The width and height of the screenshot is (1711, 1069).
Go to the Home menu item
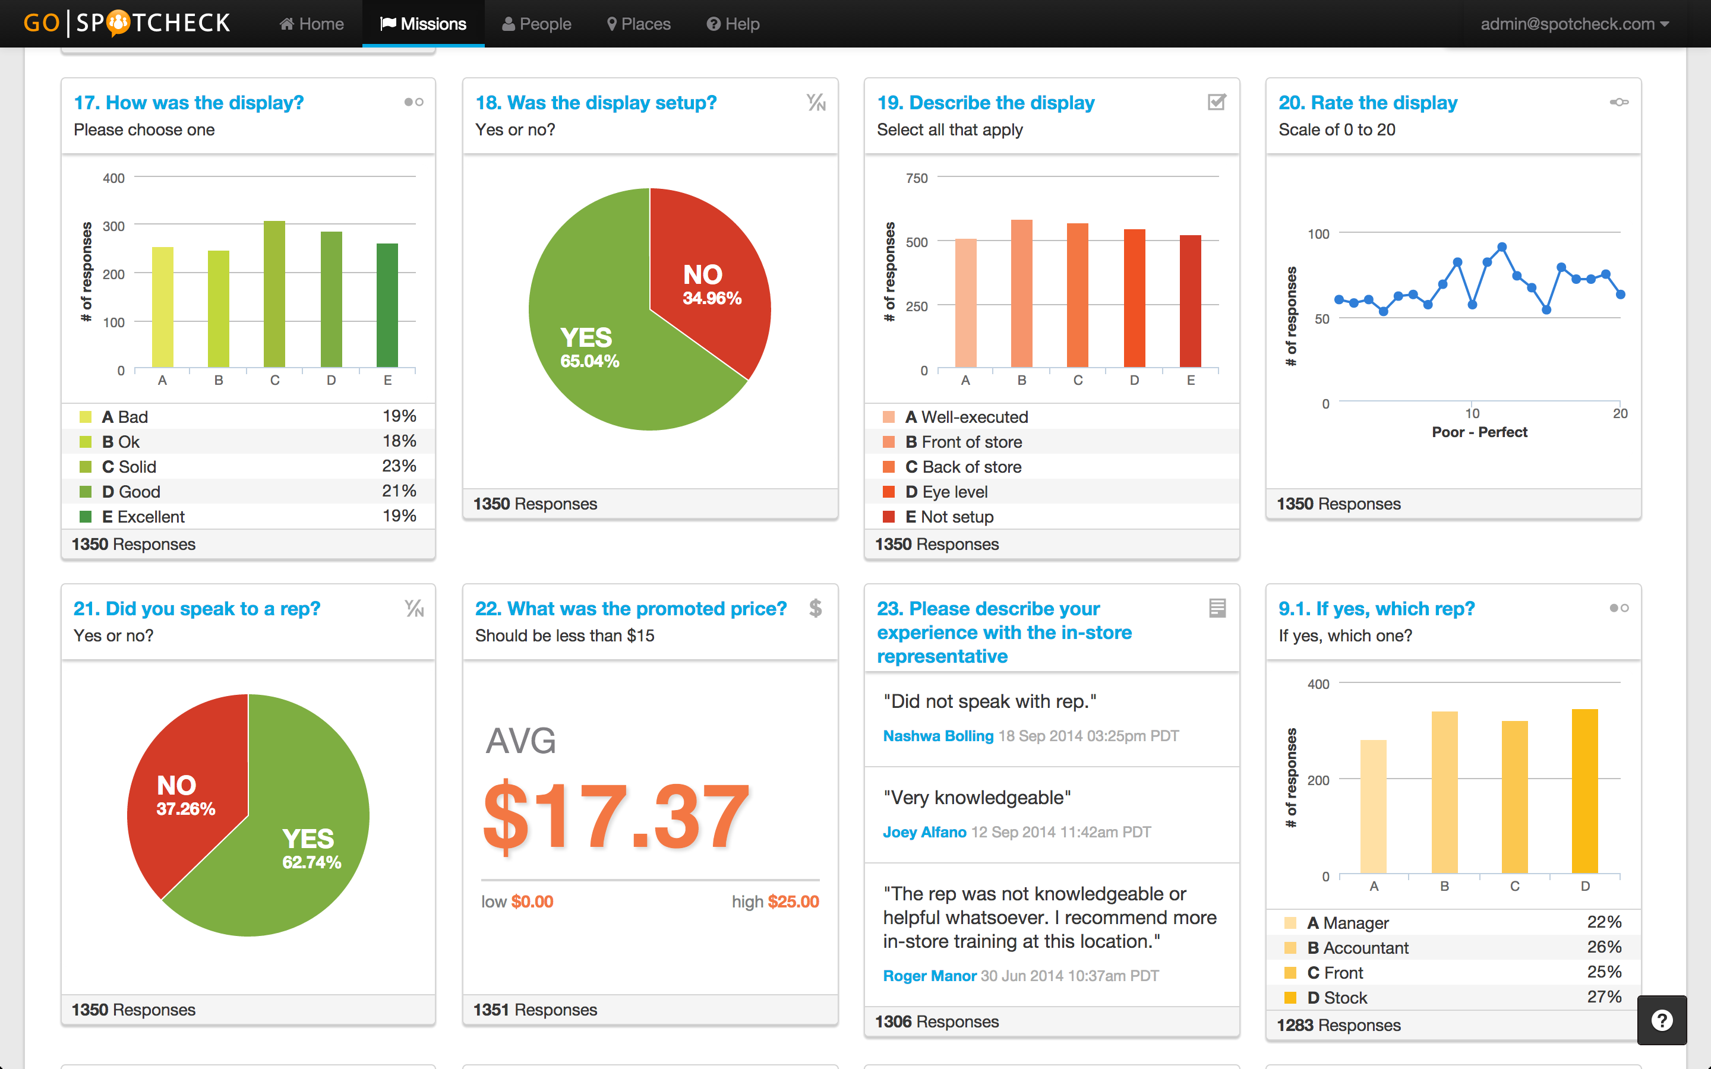(312, 24)
